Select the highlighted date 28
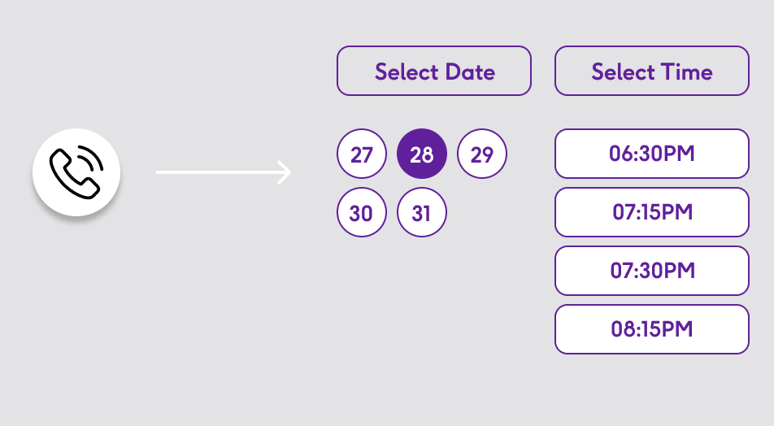The height and width of the screenshot is (426, 774). click(x=422, y=154)
